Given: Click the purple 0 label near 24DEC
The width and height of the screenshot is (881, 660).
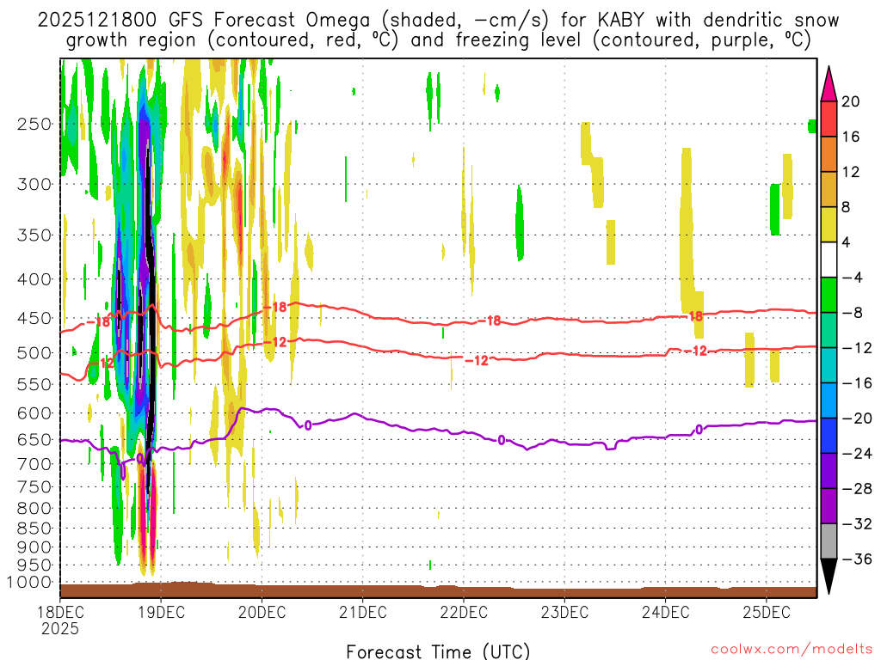Looking at the screenshot, I should [x=699, y=430].
